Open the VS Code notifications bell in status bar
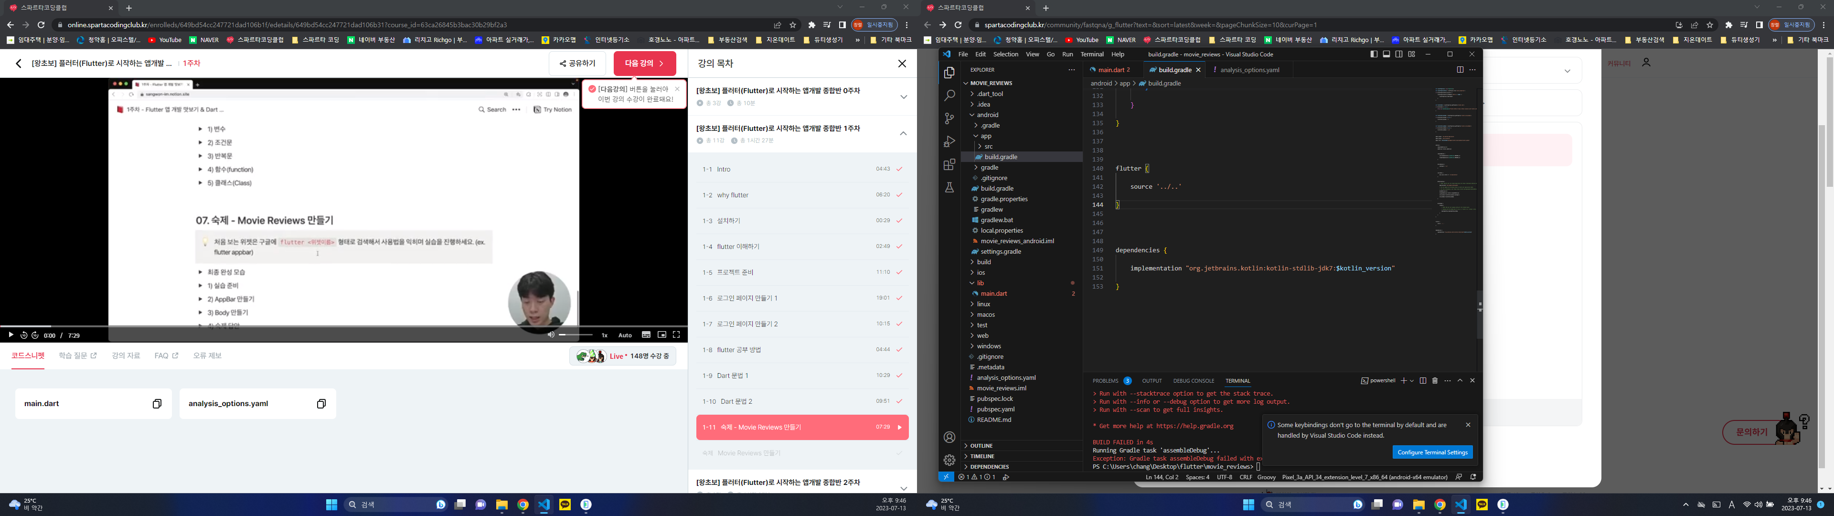The height and width of the screenshot is (516, 1834). (1473, 477)
